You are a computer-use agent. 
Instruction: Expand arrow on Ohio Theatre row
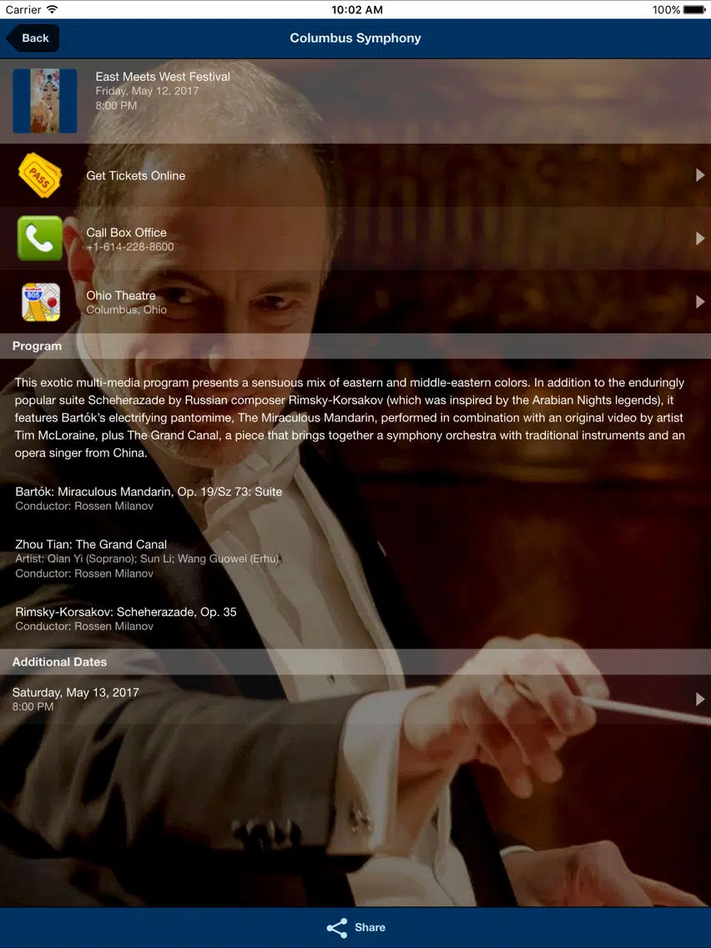[x=699, y=301]
